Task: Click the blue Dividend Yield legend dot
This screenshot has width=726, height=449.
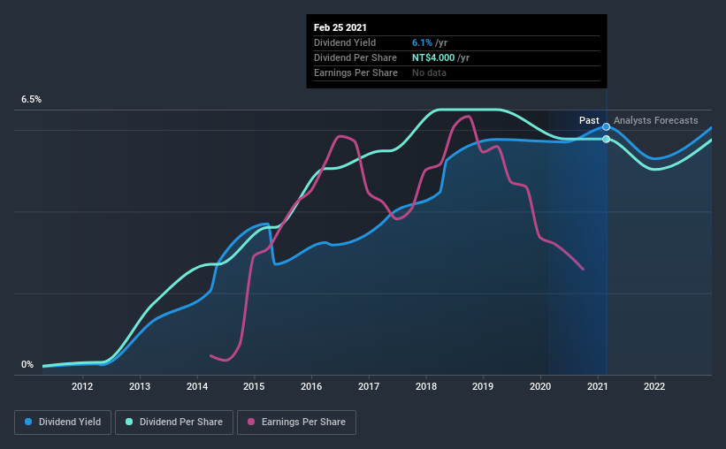Action: tap(28, 422)
